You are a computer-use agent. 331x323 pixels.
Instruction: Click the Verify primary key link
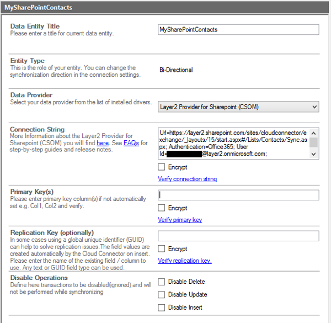180,220
